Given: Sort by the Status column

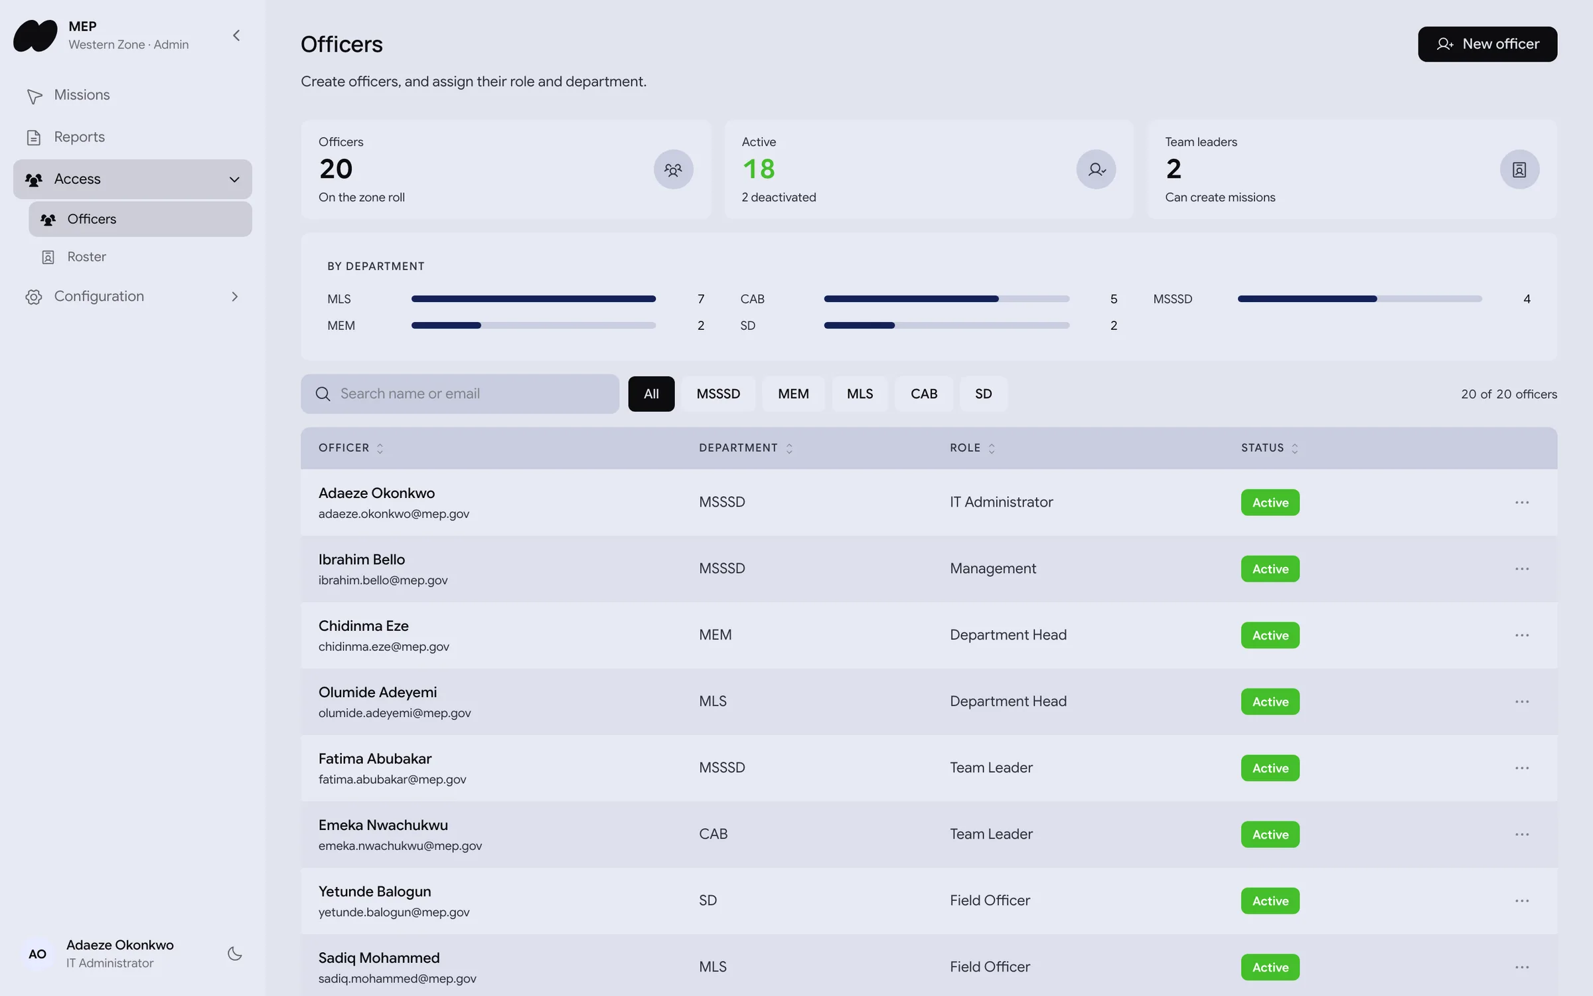Looking at the screenshot, I should 1269,448.
